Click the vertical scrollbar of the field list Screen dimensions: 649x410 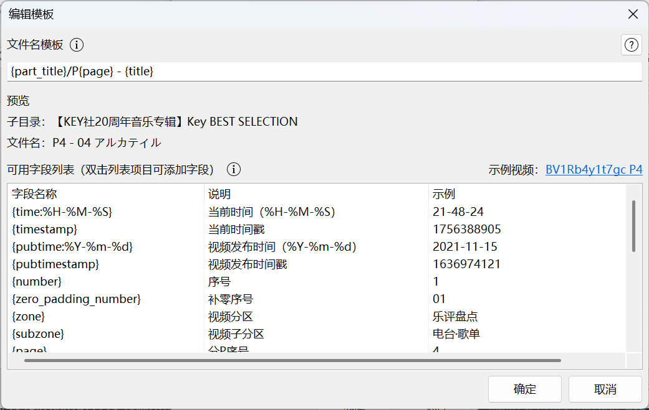point(634,225)
